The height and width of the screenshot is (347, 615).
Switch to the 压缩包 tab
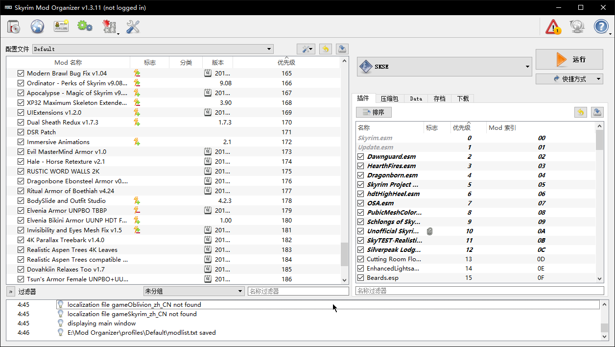pos(390,99)
